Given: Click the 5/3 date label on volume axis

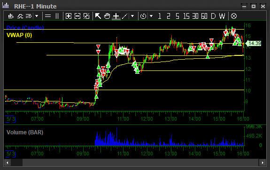Looking at the screenshot, I should pyautogui.click(x=10, y=154).
